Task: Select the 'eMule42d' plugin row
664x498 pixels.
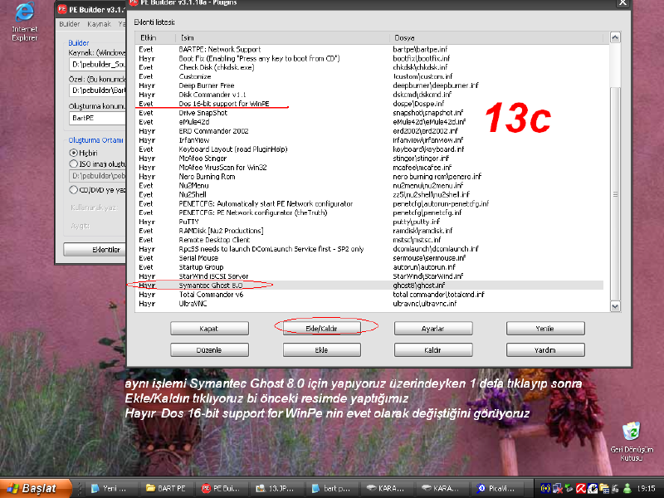Action: click(x=369, y=122)
